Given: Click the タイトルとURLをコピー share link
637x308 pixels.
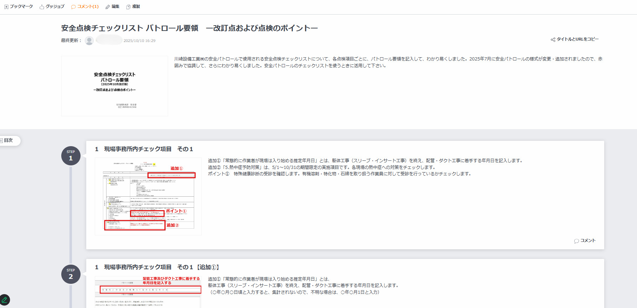Looking at the screenshot, I should coord(575,39).
